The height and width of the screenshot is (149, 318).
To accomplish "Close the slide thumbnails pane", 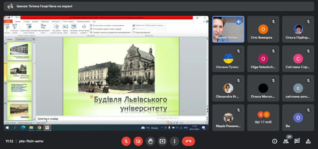I will 33,39.
